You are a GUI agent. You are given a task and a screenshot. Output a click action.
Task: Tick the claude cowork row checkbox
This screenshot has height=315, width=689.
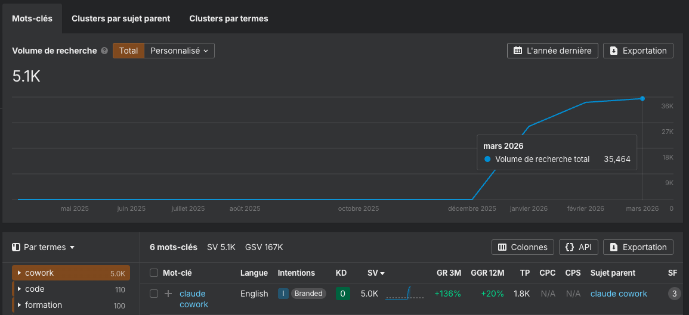[x=154, y=294]
